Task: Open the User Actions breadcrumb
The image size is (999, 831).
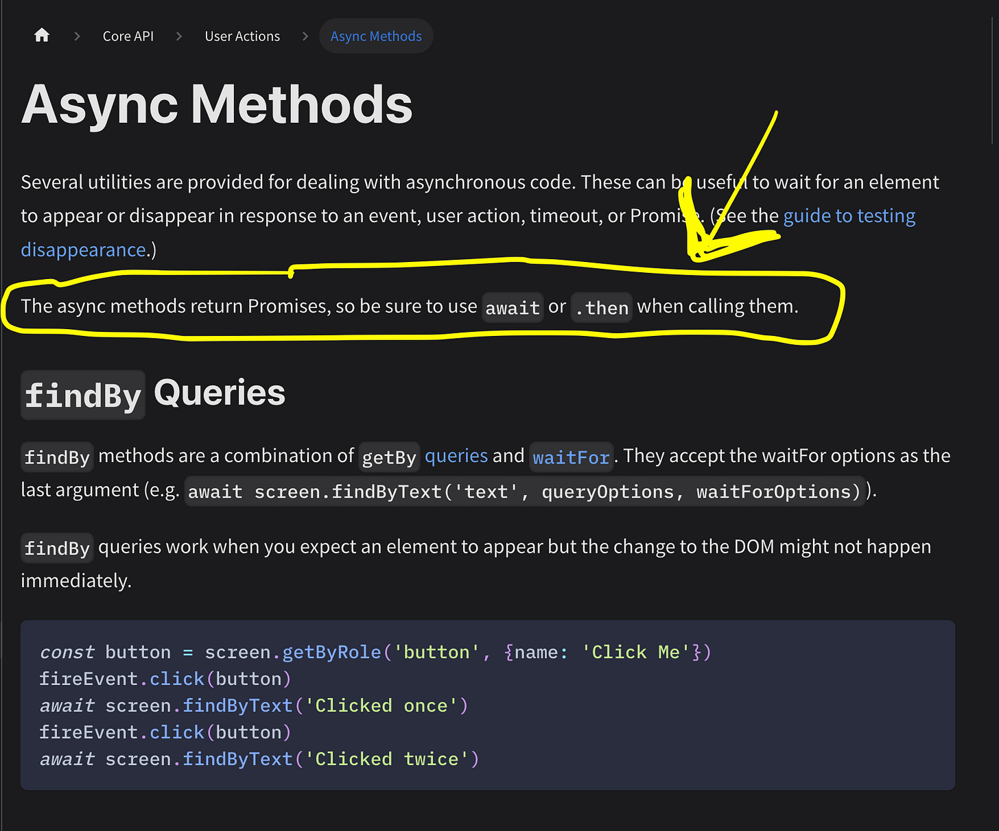Action: 242,36
